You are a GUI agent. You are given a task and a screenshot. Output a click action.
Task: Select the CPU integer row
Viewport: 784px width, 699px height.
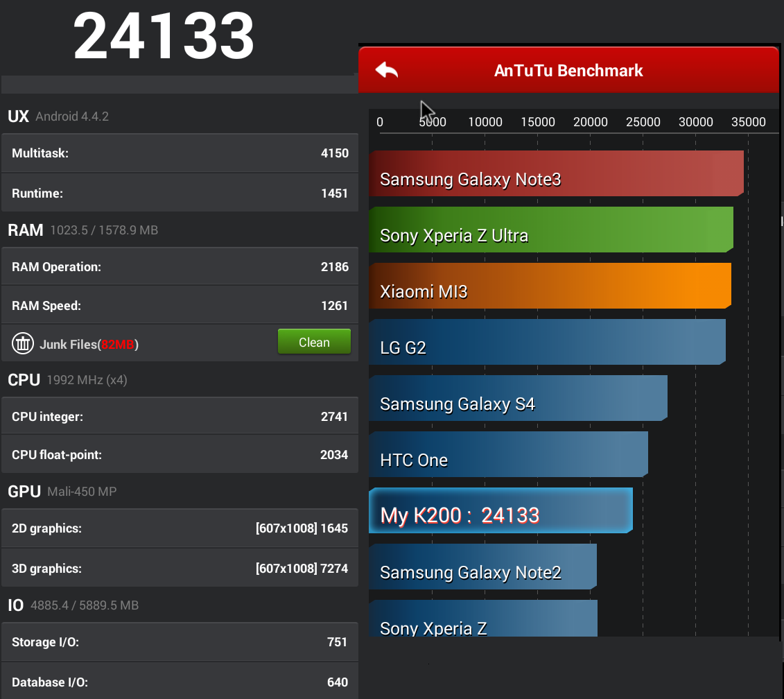click(180, 416)
